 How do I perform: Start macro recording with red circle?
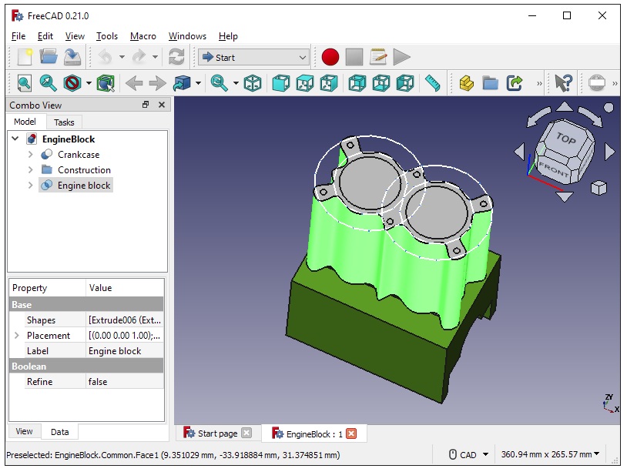(x=330, y=57)
